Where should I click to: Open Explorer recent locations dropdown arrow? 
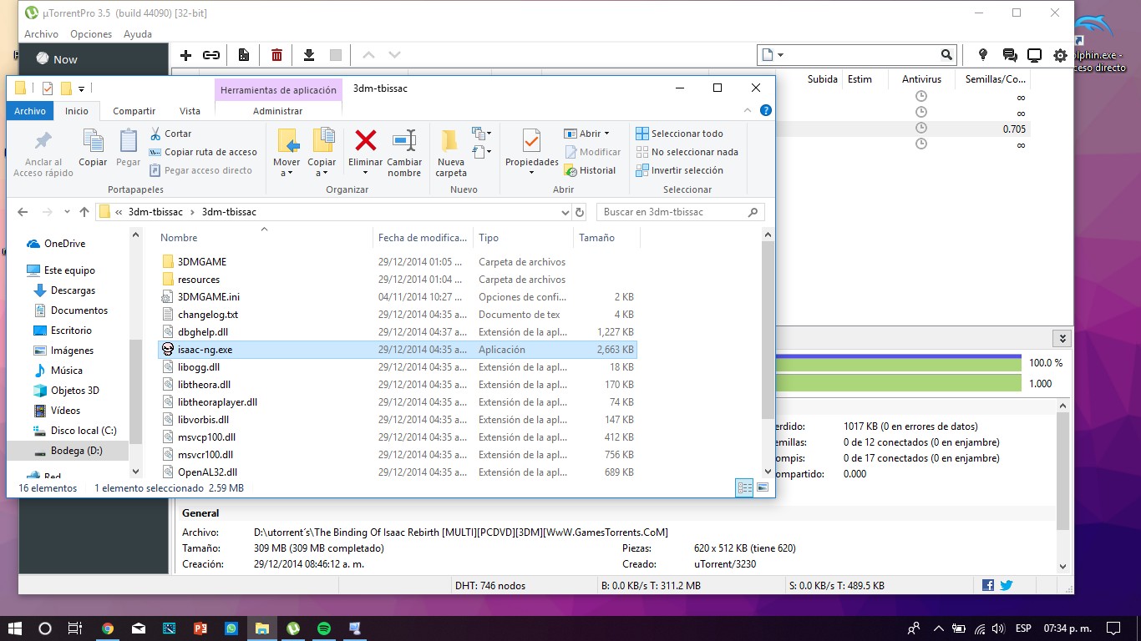[66, 212]
